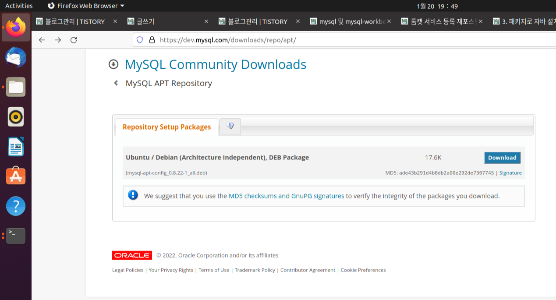Open the Contributor Agreement link

(308, 270)
